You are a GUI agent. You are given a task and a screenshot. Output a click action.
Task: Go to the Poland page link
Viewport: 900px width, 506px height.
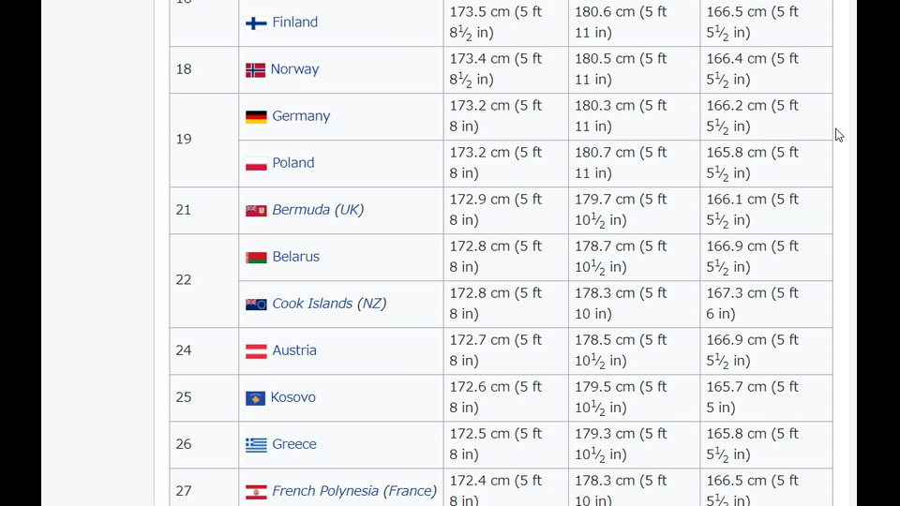(292, 163)
